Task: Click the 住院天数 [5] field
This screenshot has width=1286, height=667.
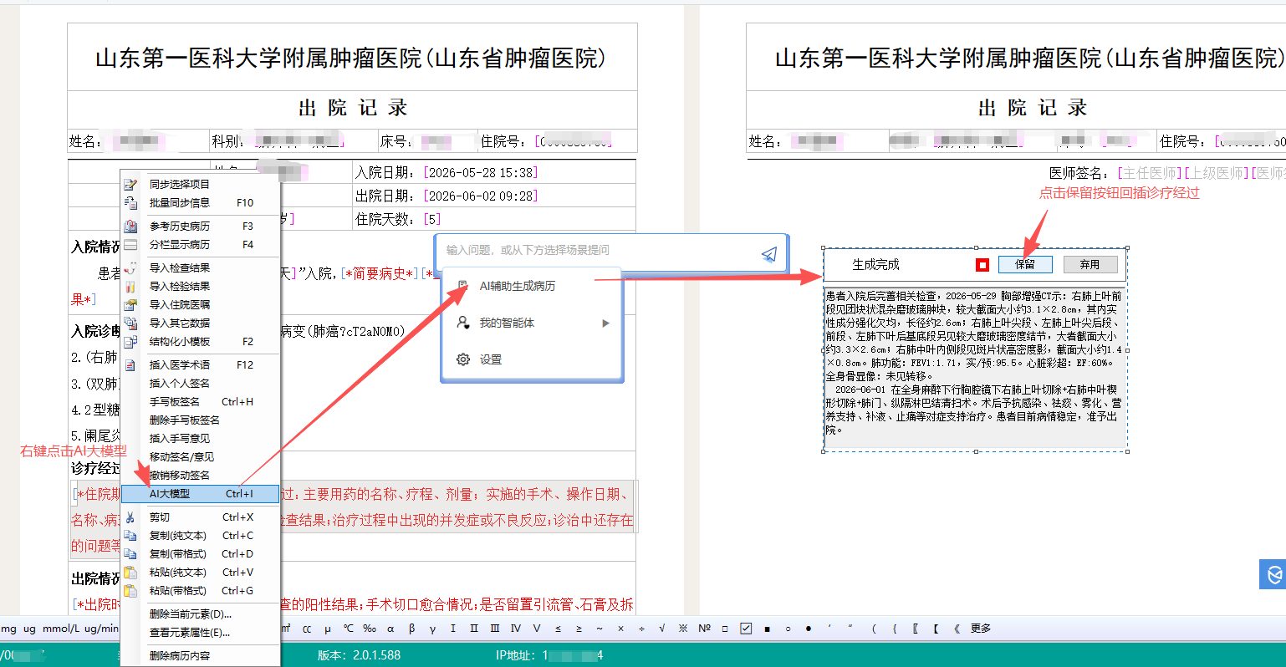Action: click(x=432, y=219)
